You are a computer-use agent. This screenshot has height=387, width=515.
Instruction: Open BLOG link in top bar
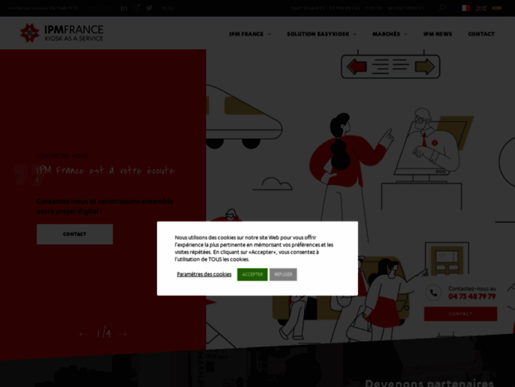(168, 7)
